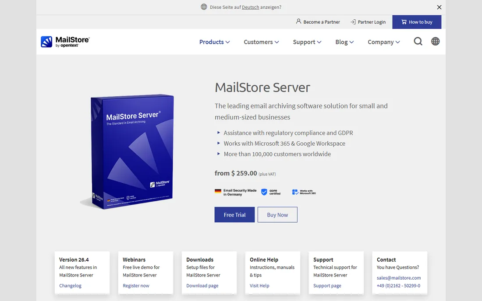The width and height of the screenshot is (482, 301).
Task: Click the Deutsch link in the banner
Action: (250, 7)
